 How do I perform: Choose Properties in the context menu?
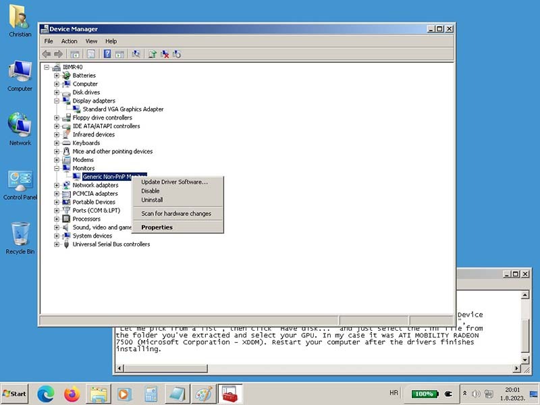click(157, 227)
